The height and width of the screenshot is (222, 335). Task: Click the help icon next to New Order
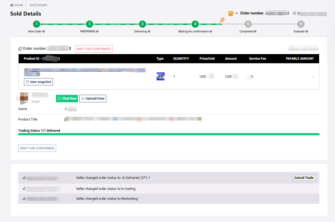[x=44, y=31]
